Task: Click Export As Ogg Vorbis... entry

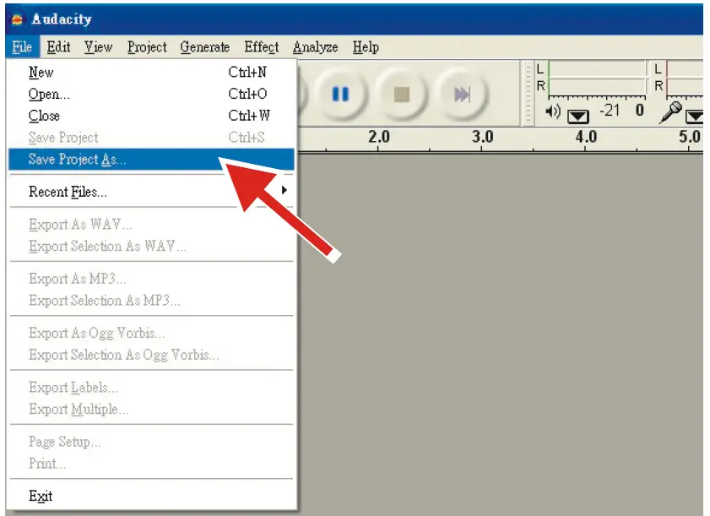Action: pyautogui.click(x=151, y=333)
